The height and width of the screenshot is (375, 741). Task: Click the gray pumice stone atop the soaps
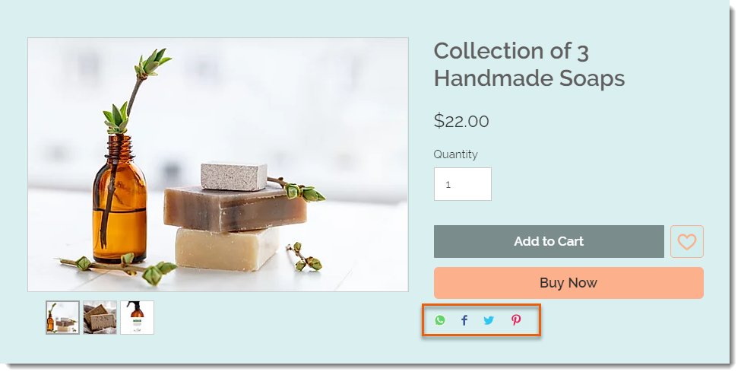234,176
